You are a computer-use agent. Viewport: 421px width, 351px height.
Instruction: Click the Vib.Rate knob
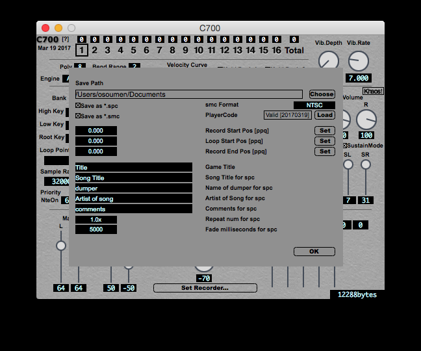click(358, 60)
